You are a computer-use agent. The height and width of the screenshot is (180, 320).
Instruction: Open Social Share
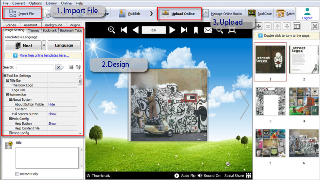(238, 176)
